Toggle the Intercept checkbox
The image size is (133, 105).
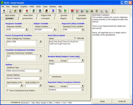coord(75,38)
